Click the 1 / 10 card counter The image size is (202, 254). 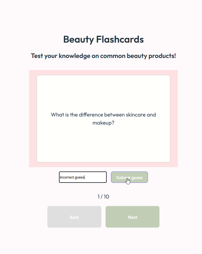pyautogui.click(x=103, y=197)
